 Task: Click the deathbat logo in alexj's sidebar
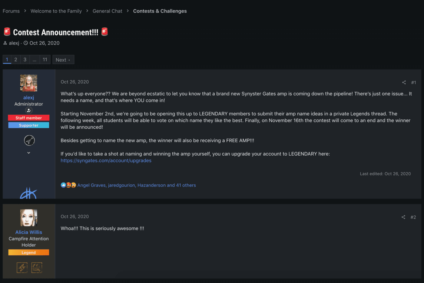click(x=28, y=193)
